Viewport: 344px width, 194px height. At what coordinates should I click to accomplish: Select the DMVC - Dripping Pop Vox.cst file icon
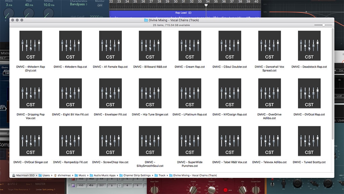[31, 93]
